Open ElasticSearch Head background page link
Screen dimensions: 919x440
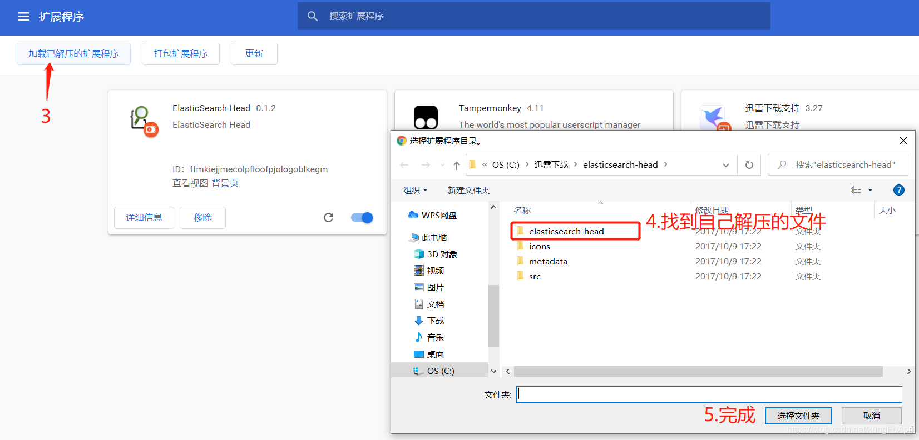click(x=225, y=183)
